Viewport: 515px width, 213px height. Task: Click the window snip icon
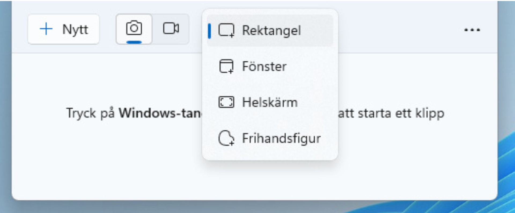(x=226, y=66)
